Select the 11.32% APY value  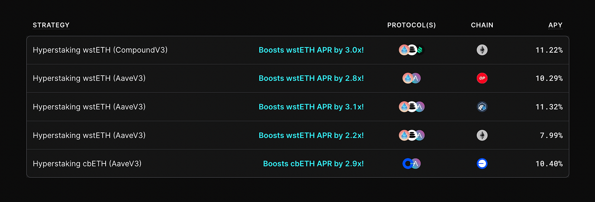[549, 107]
